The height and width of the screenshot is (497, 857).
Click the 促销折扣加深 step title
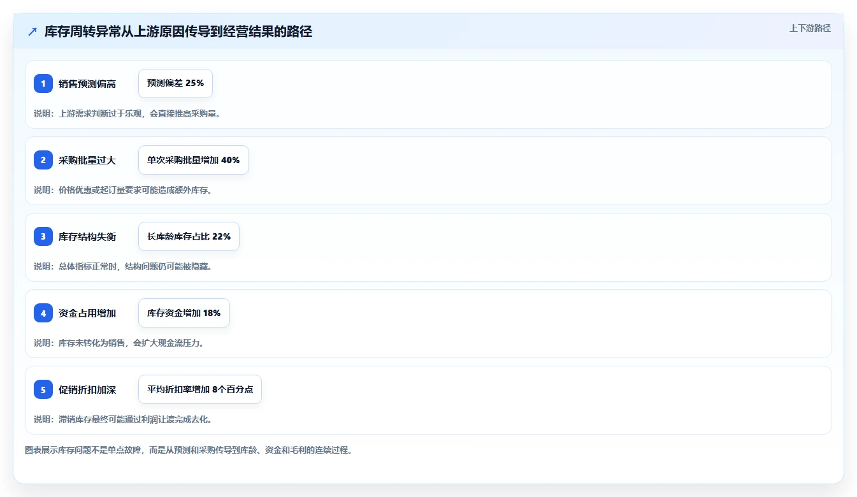(87, 389)
